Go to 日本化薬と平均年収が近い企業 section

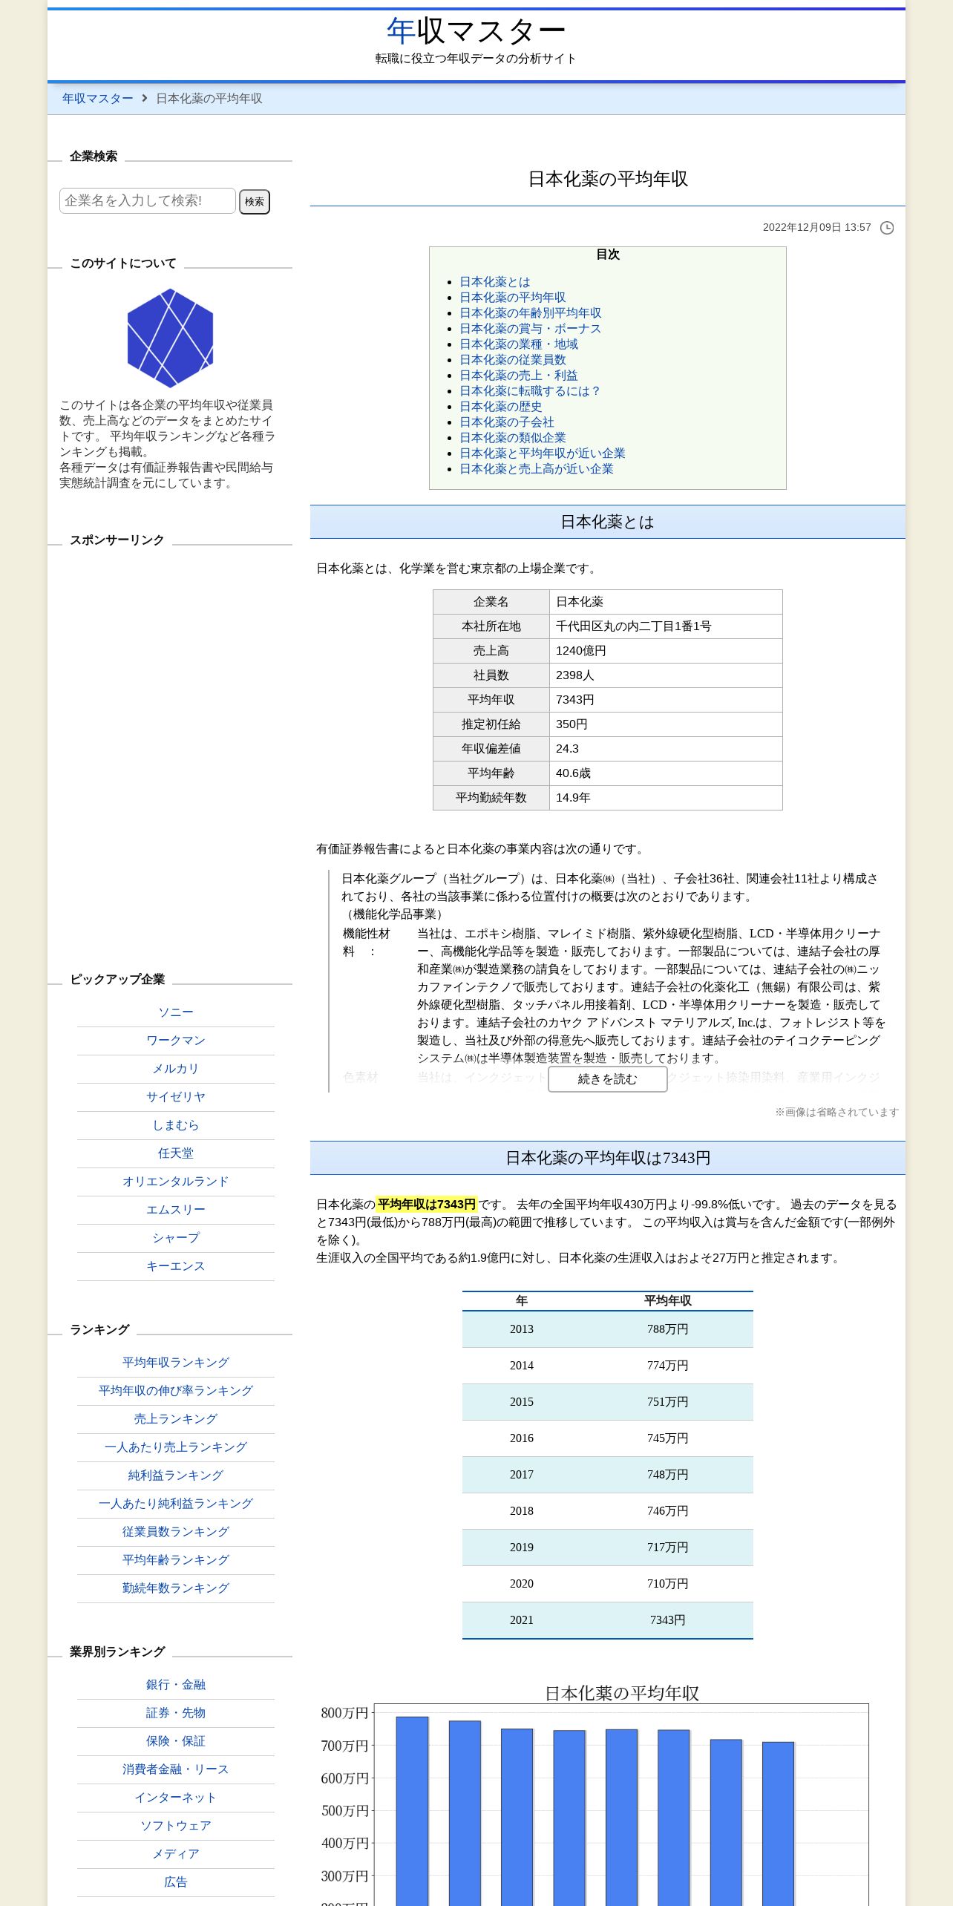tap(543, 453)
